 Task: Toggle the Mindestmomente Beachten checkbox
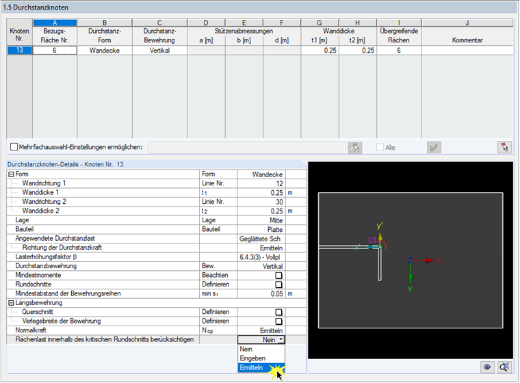(x=278, y=275)
